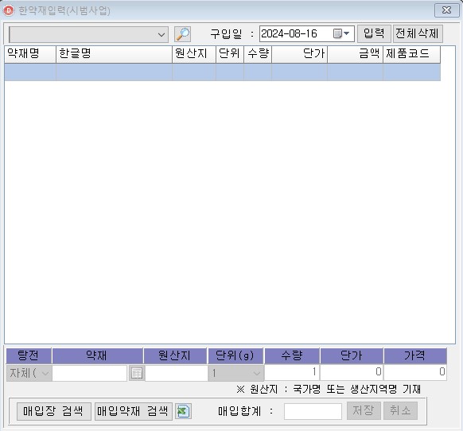This screenshot has width=463, height=431.
Task: Open 매입약재 검색
Action: pyautogui.click(x=133, y=411)
